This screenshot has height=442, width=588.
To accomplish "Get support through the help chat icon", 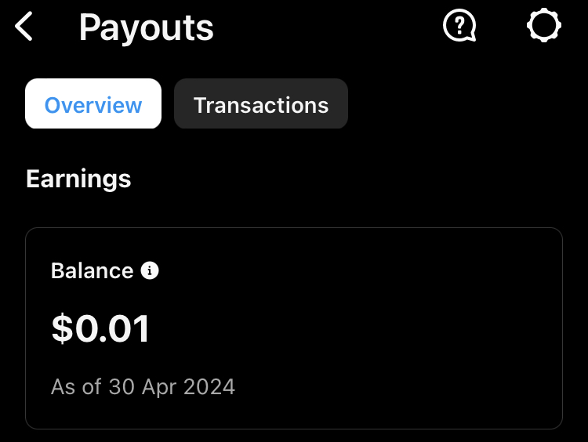I will pyautogui.click(x=459, y=26).
